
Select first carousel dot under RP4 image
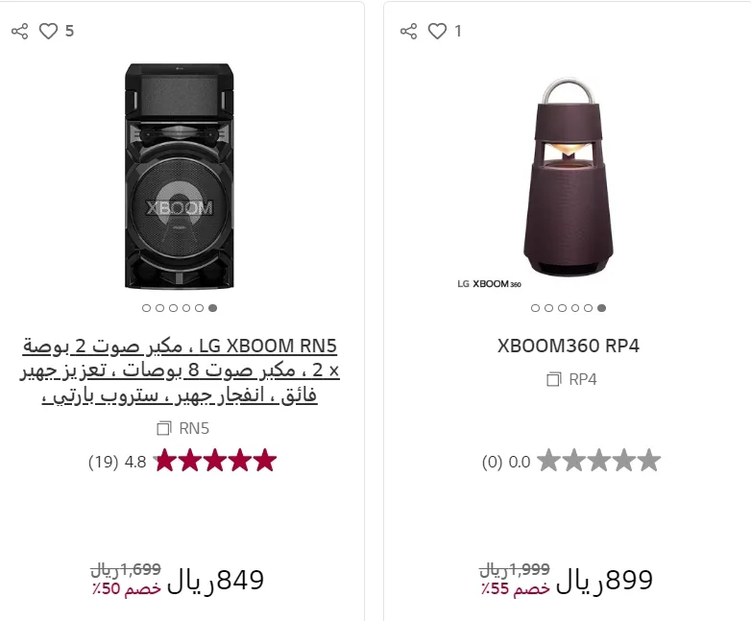tap(535, 308)
